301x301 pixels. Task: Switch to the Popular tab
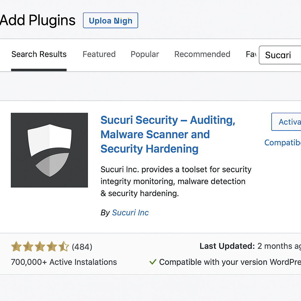point(145,54)
